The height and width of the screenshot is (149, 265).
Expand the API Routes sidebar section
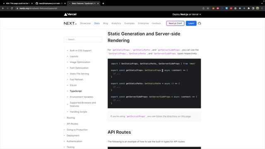[72, 124]
